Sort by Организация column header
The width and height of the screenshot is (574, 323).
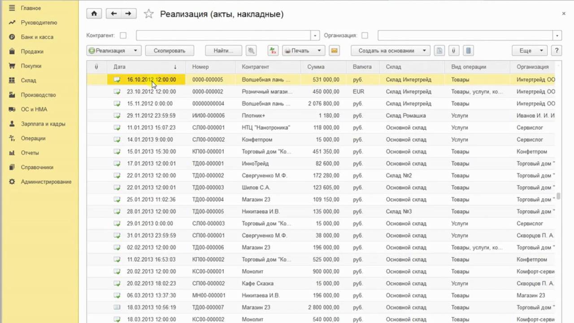(x=533, y=67)
